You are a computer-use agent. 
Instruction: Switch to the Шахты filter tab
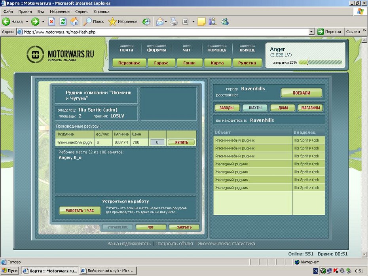[255, 108]
